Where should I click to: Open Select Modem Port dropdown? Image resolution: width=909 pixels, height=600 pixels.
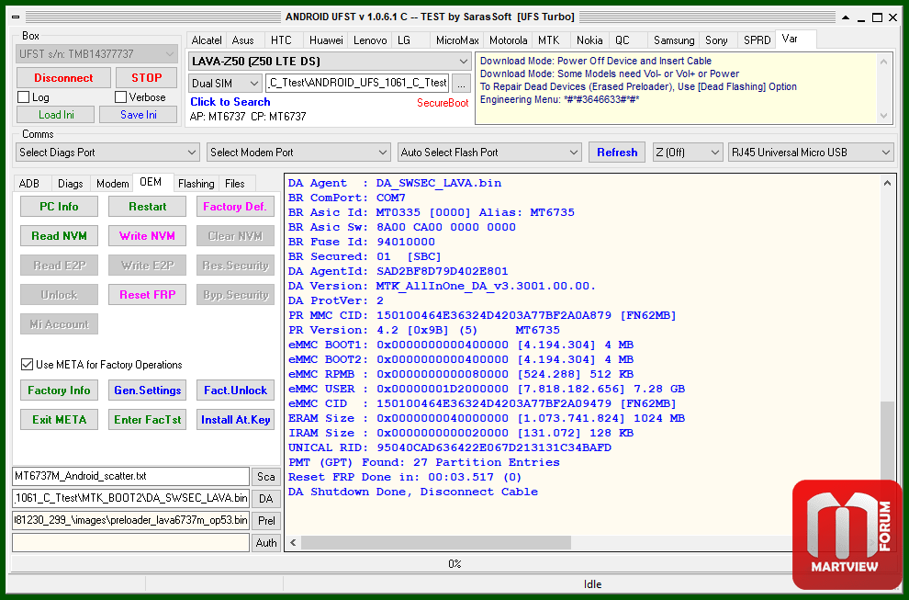(x=298, y=153)
